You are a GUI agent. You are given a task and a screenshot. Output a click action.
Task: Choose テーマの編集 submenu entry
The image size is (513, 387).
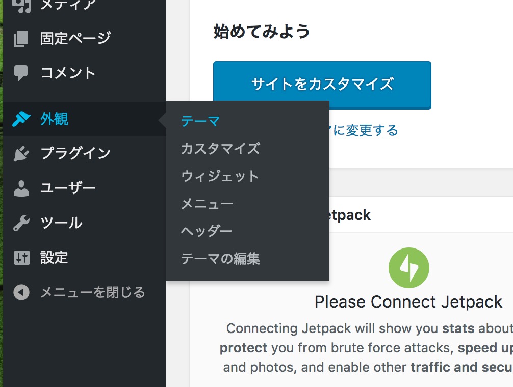point(220,259)
